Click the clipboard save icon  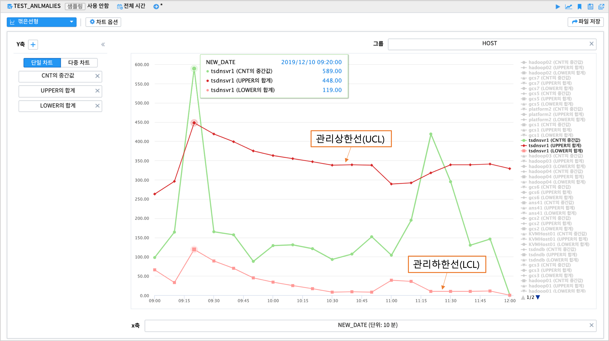590,6
